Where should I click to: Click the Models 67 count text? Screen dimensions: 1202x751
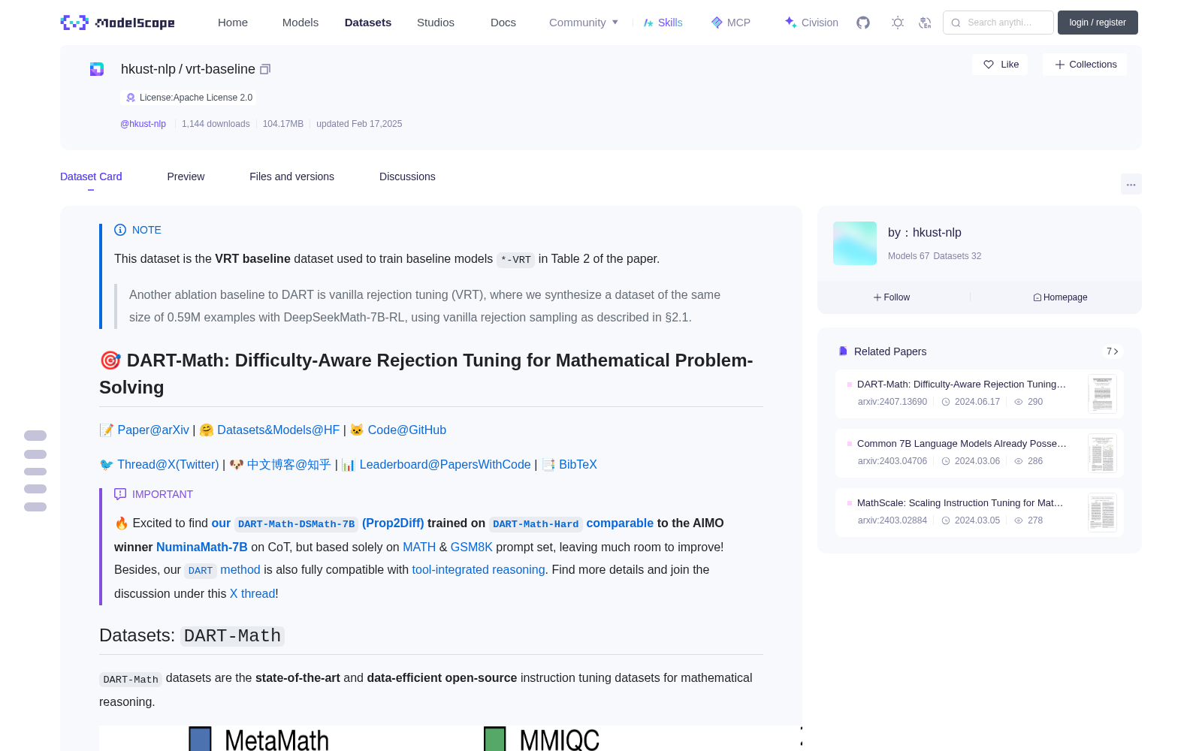pyautogui.click(x=908, y=256)
